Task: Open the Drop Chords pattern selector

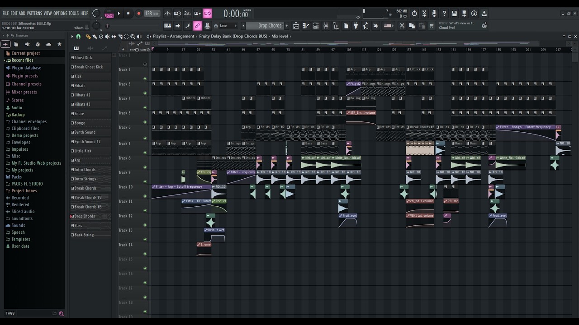Action: click(x=266, y=26)
